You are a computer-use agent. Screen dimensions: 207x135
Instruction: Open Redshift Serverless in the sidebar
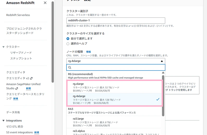(18, 15)
